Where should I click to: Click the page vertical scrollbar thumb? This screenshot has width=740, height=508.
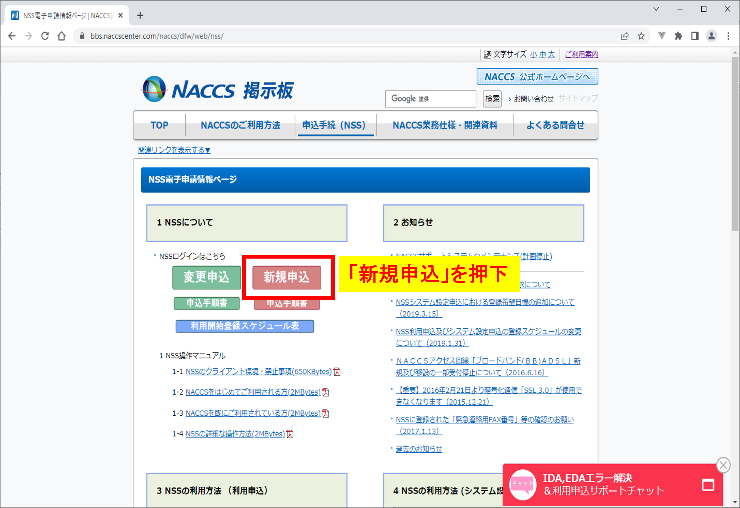pyautogui.click(x=735, y=143)
